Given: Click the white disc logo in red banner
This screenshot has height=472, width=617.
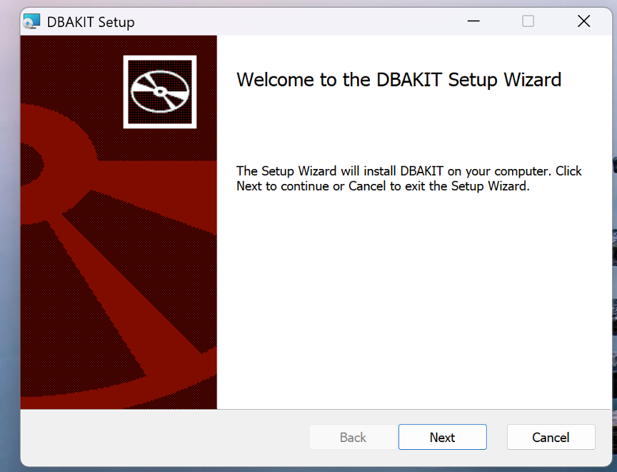Looking at the screenshot, I should click(160, 92).
